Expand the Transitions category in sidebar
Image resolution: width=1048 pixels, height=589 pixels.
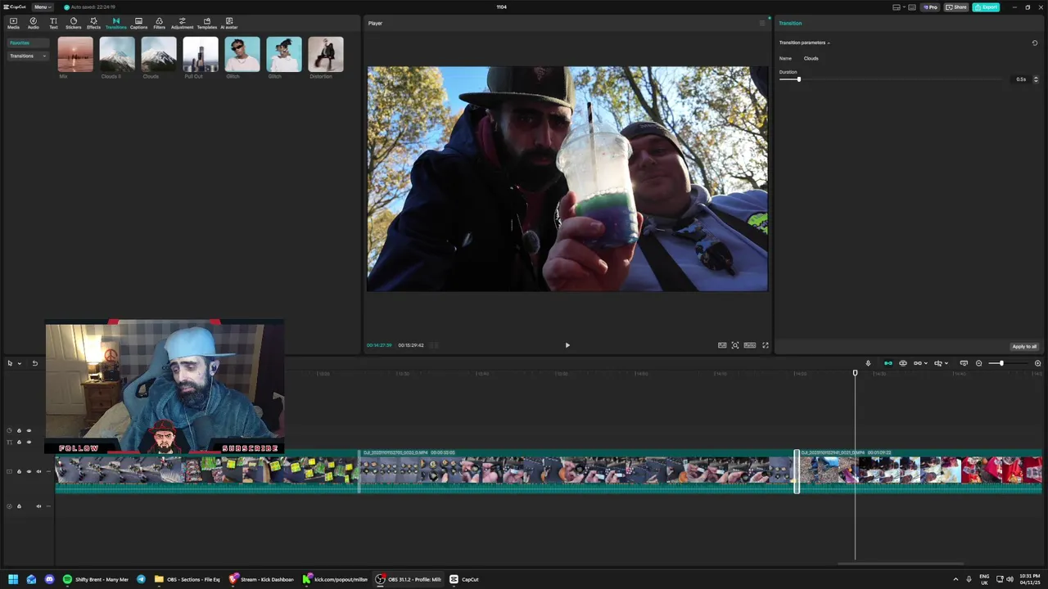click(28, 56)
